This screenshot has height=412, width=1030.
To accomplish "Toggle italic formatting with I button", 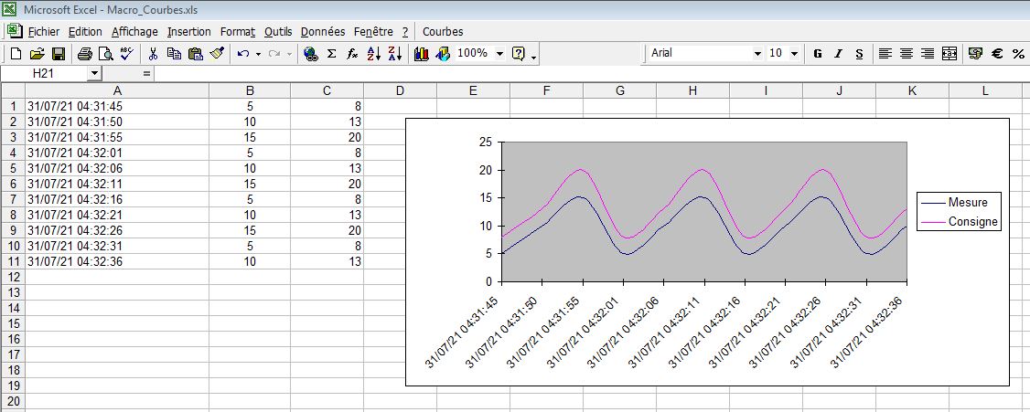I will [x=838, y=54].
